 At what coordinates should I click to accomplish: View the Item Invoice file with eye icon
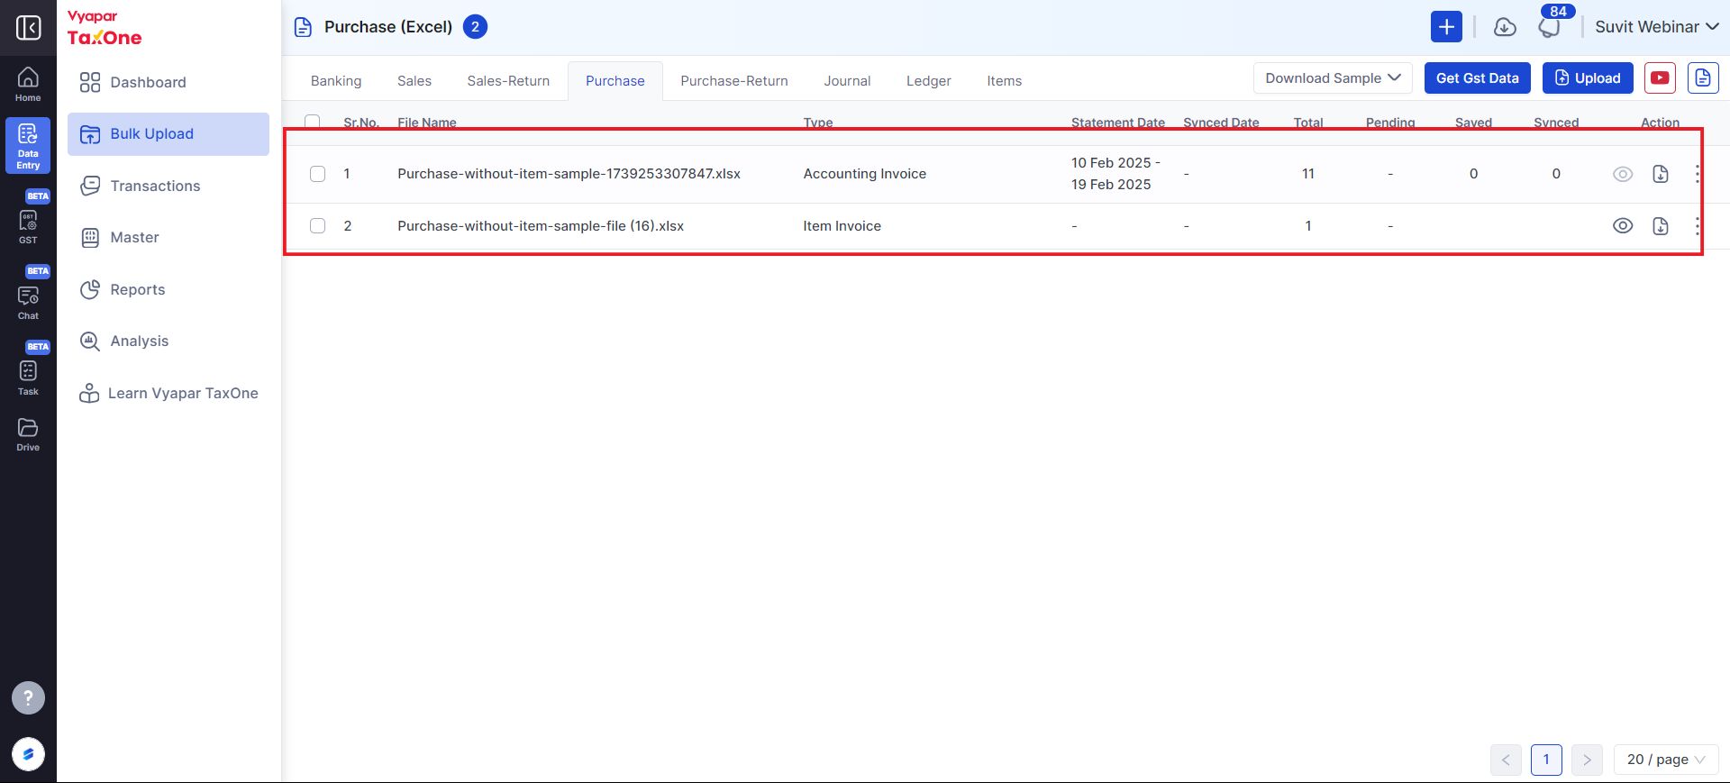[1623, 226]
